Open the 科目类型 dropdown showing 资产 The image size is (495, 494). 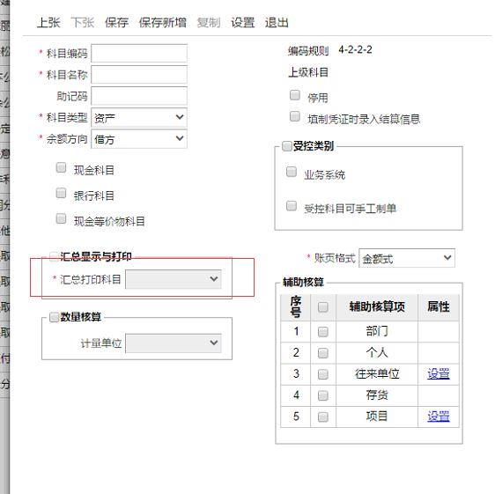[139, 117]
